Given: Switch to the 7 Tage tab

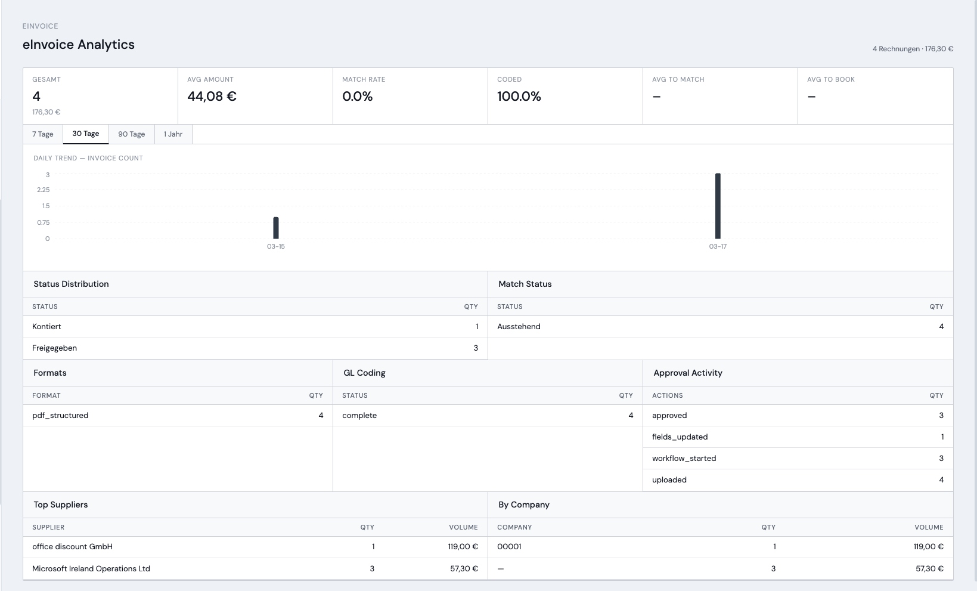Looking at the screenshot, I should point(43,134).
